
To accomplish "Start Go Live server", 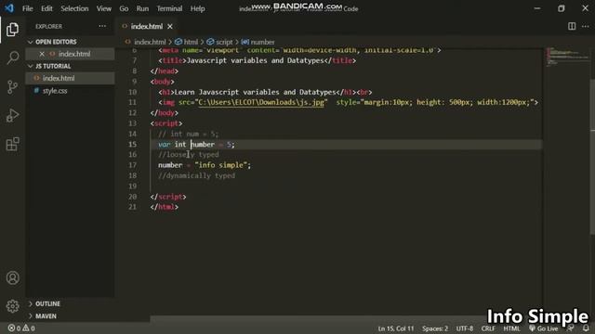I will pyautogui.click(x=543, y=328).
